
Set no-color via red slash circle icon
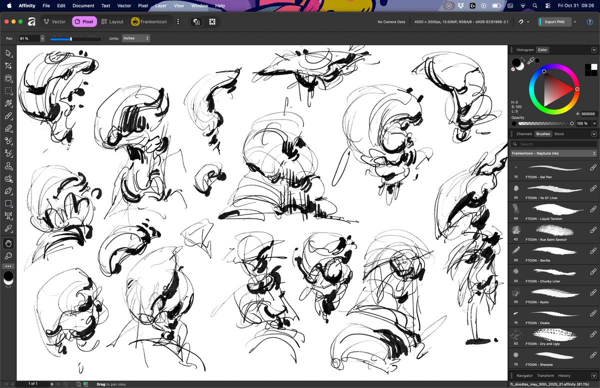(513, 69)
